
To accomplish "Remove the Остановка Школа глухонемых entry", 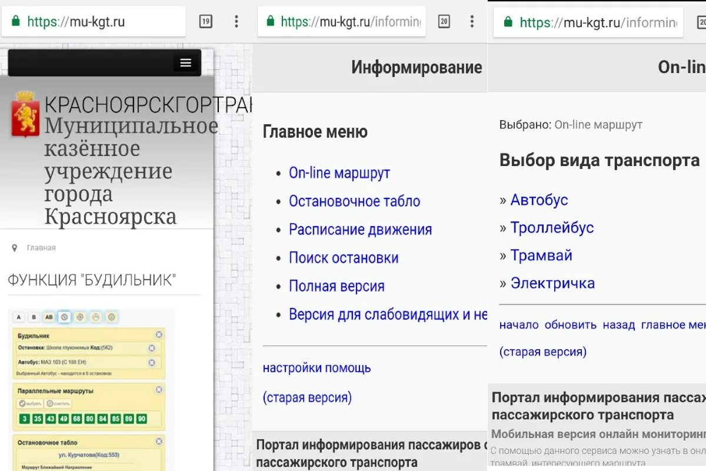I will (152, 349).
